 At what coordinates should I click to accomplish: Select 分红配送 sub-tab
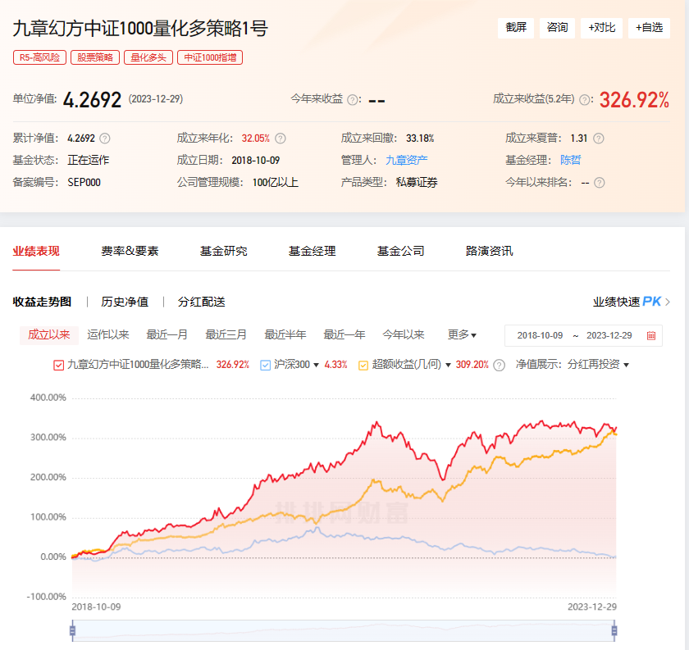click(202, 302)
